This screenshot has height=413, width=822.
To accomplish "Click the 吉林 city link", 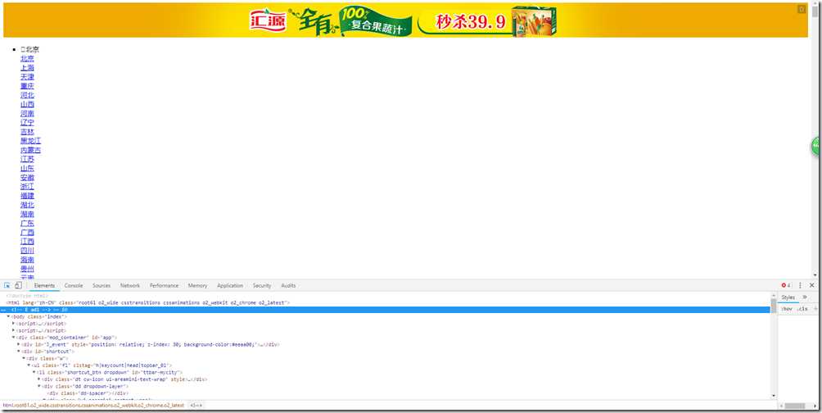I will (27, 132).
